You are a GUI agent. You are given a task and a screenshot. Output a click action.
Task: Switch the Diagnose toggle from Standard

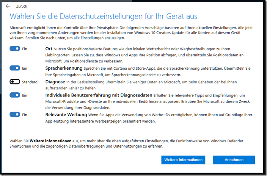tap(15, 82)
